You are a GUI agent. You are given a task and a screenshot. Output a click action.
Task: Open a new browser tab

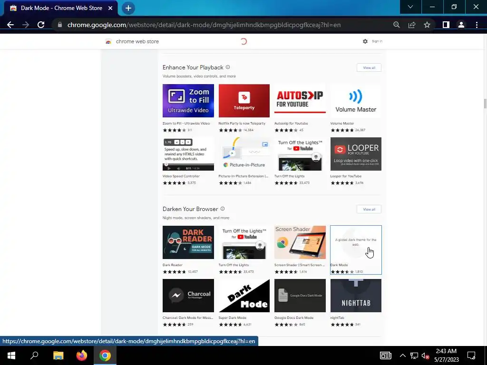click(x=128, y=8)
